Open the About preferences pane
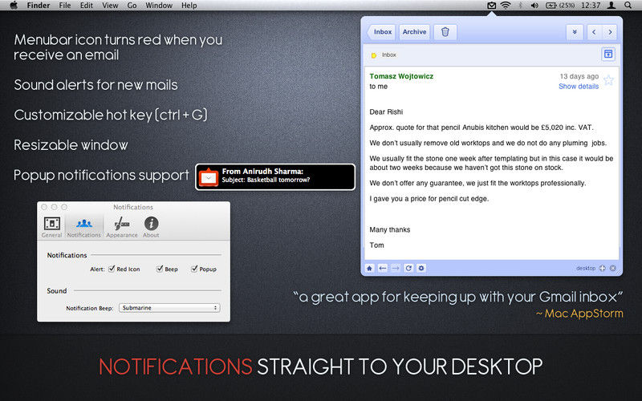Image resolution: width=642 pixels, height=401 pixels. [151, 227]
